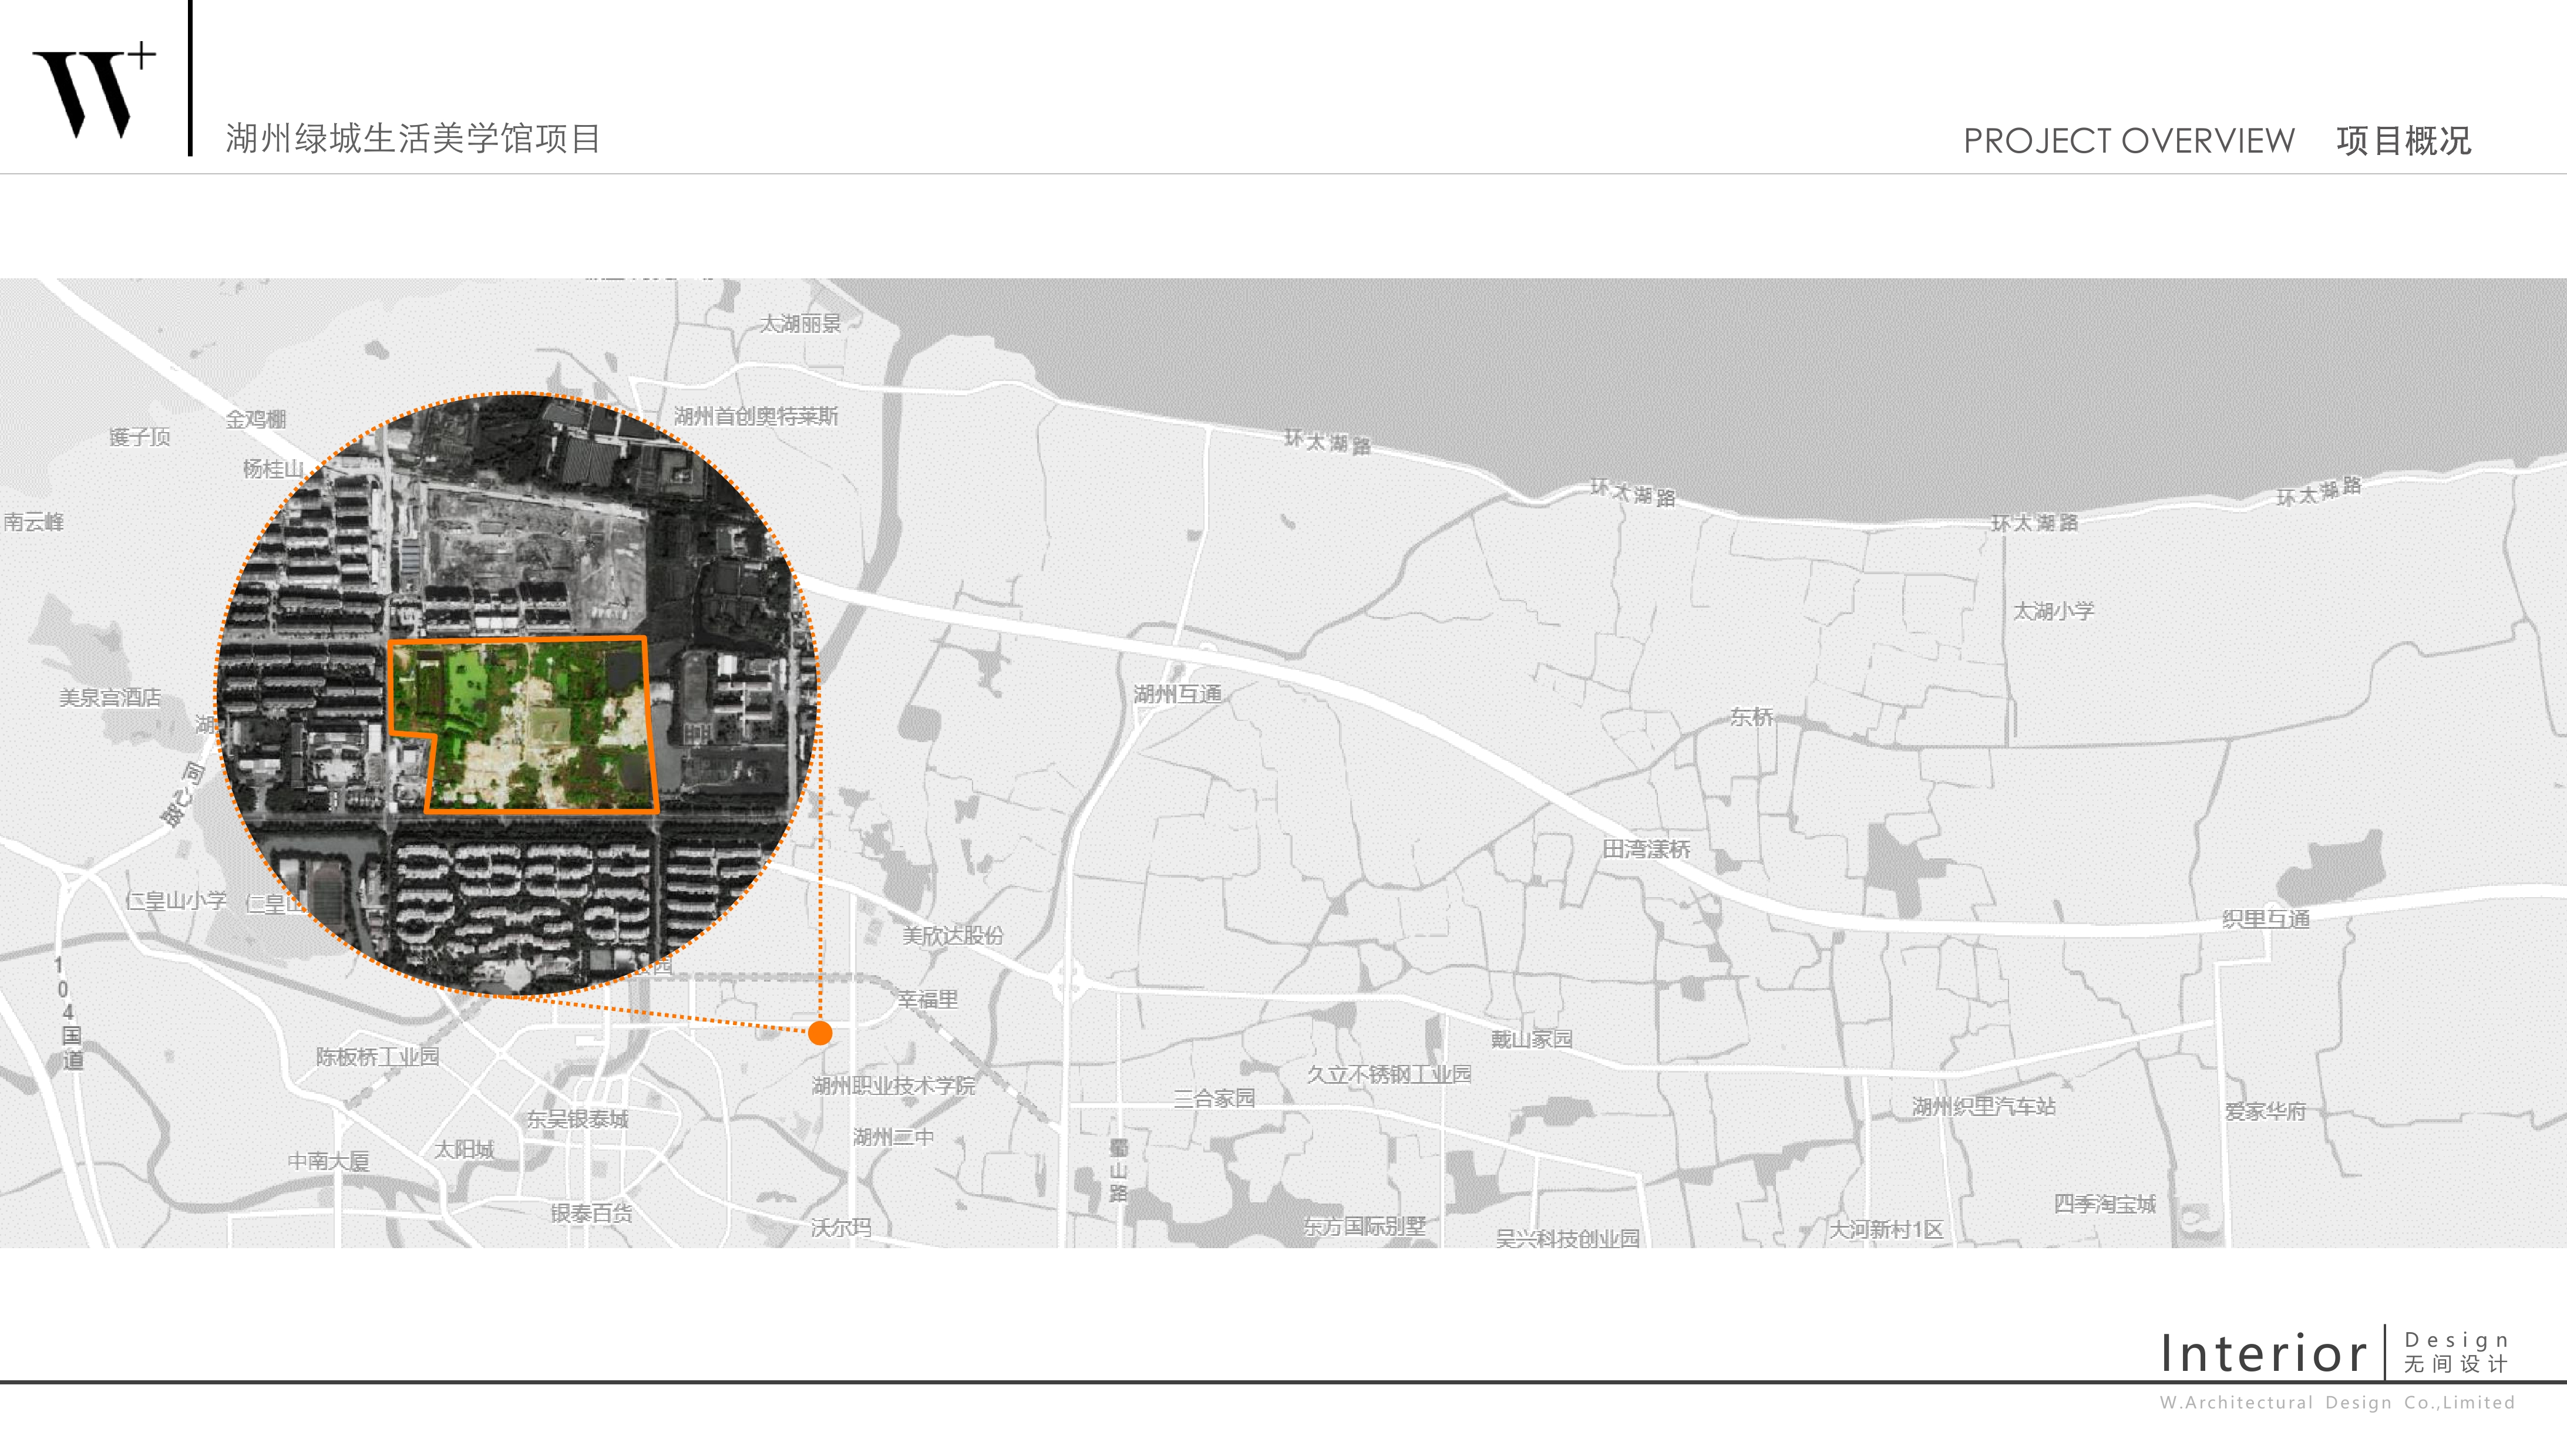Click the '东吴银泰城' map label

[x=578, y=1119]
